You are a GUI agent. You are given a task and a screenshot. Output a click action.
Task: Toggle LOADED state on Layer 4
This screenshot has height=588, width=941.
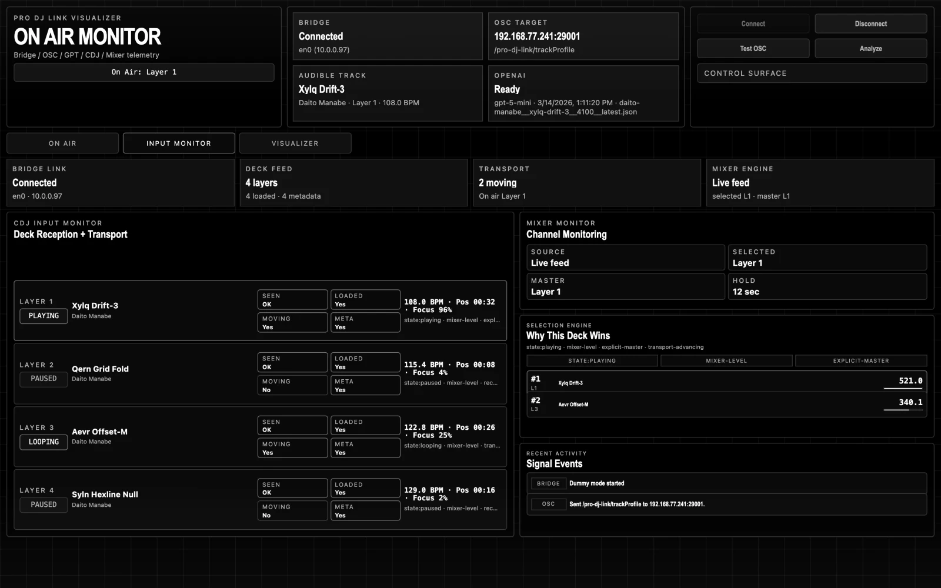(365, 487)
